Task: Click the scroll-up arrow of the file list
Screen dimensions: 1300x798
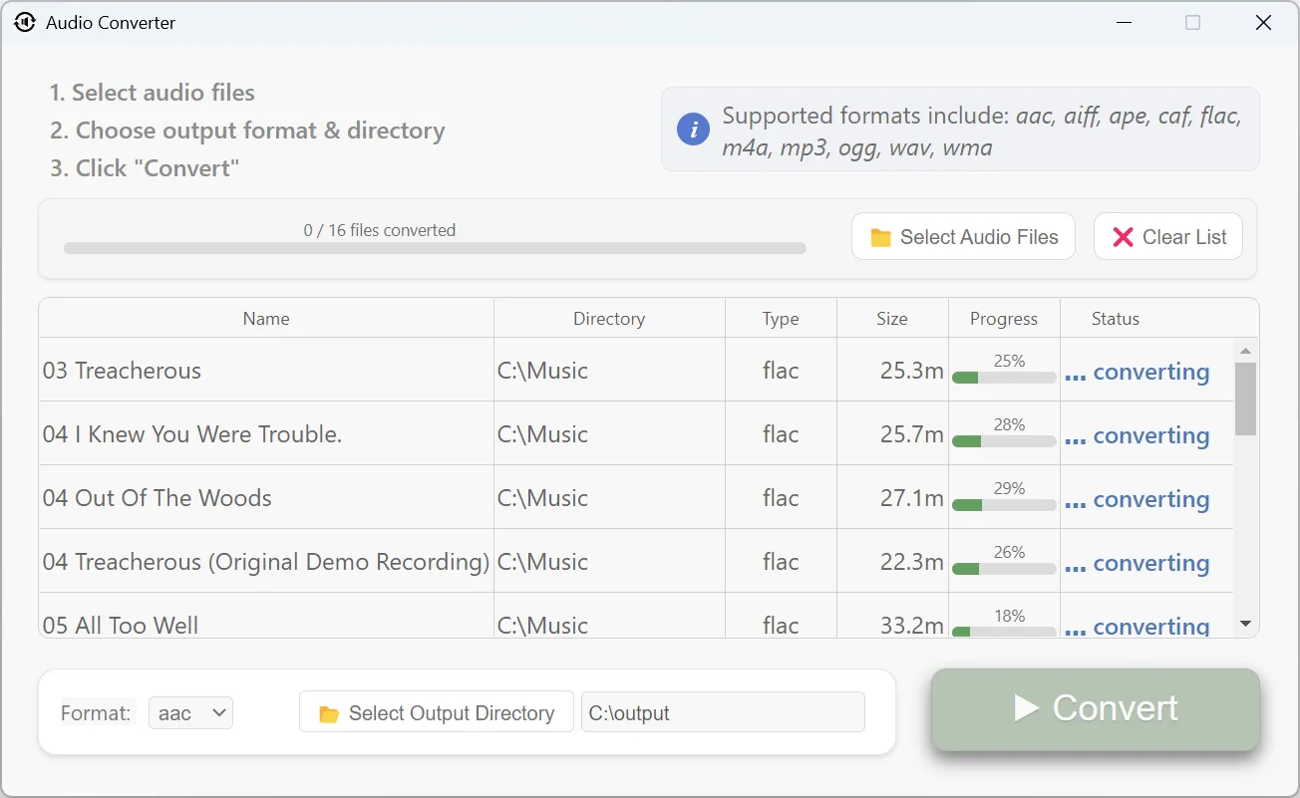Action: [x=1244, y=350]
